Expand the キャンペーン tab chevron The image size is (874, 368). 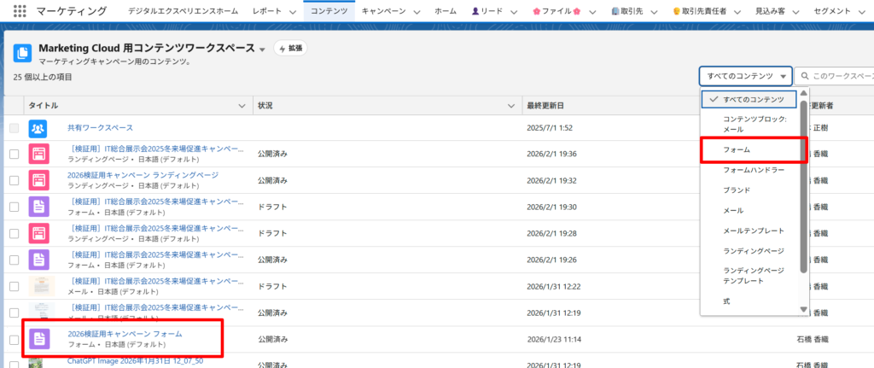[x=417, y=12]
